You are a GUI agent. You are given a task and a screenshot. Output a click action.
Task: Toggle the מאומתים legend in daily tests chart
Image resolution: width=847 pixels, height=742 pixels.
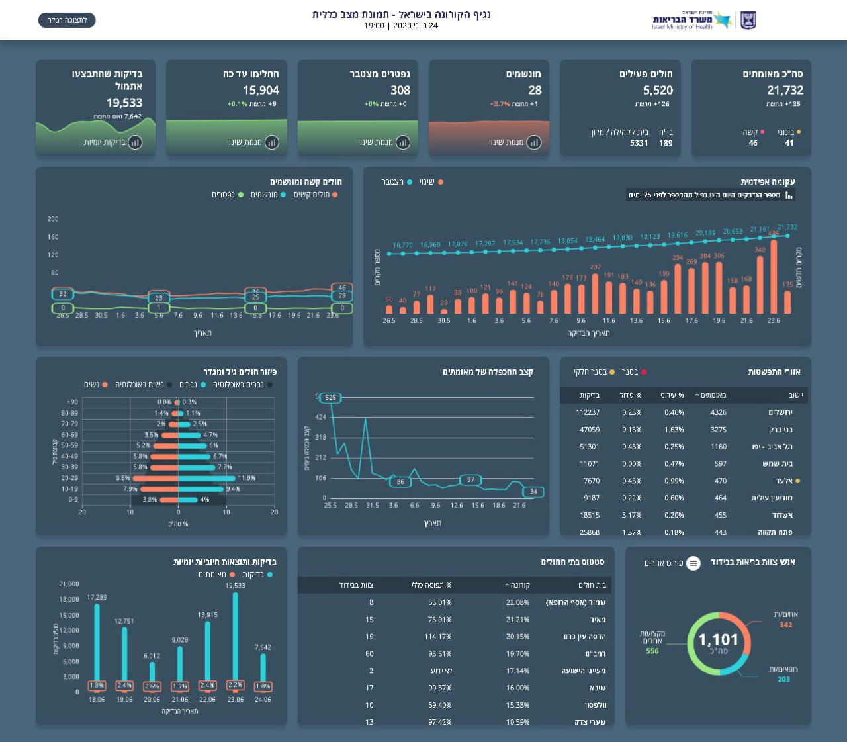[x=215, y=575]
